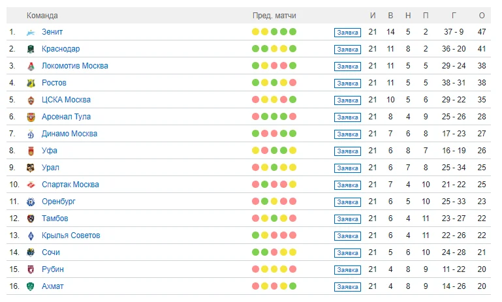
Task: Click the Ростов club crest
Action: pyautogui.click(x=31, y=83)
